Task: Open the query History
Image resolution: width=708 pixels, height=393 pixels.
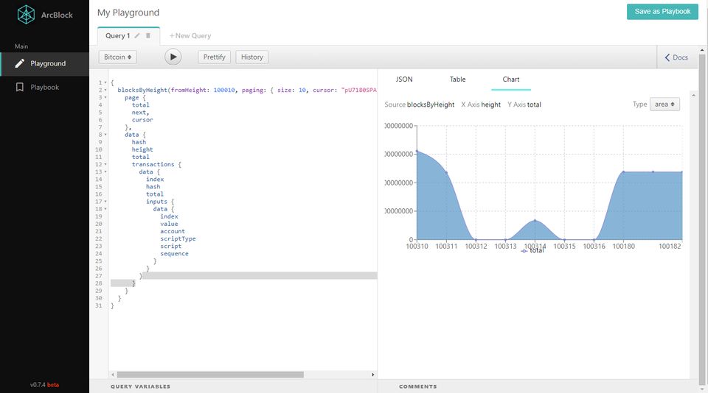Action: (252, 57)
